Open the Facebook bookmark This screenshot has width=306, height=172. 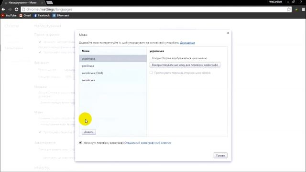42,15
